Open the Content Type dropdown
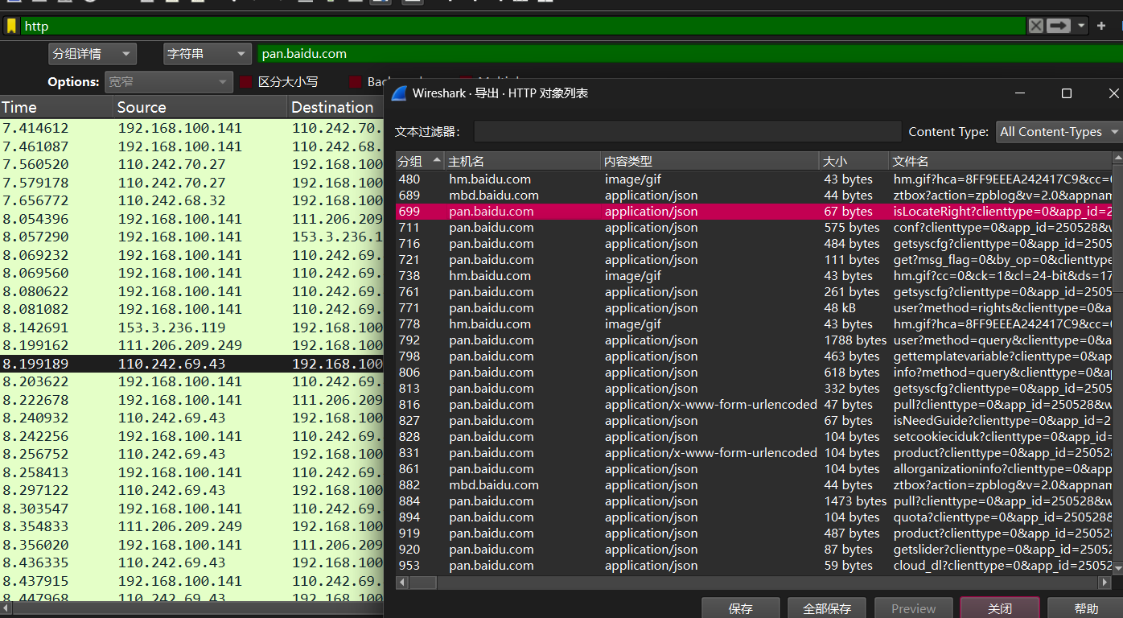1123x618 pixels. click(x=1059, y=132)
